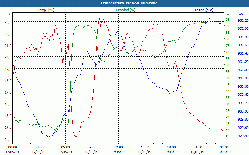This screenshot has width=249, height=155.
Task: Click the "22,0" temperature axis value
Action: (x=8, y=34)
